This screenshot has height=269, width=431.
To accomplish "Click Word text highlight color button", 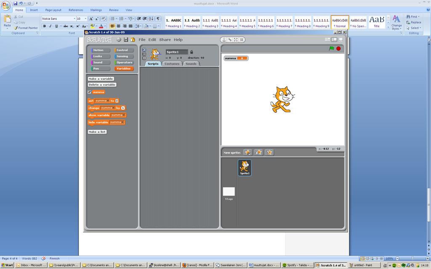I will (92, 26).
